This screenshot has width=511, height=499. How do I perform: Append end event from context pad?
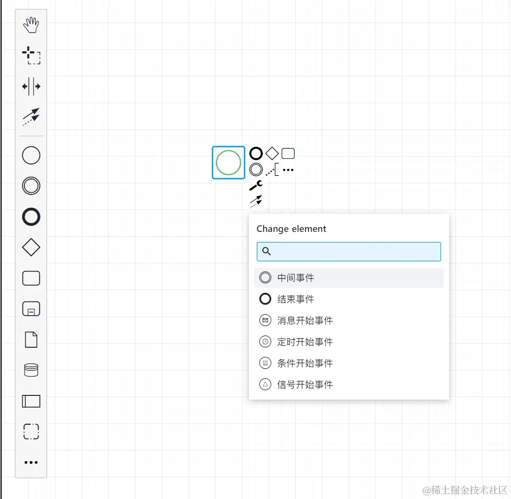256,153
